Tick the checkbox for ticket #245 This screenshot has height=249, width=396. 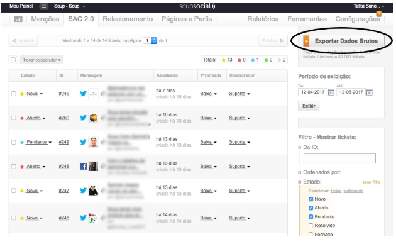pos(13,94)
